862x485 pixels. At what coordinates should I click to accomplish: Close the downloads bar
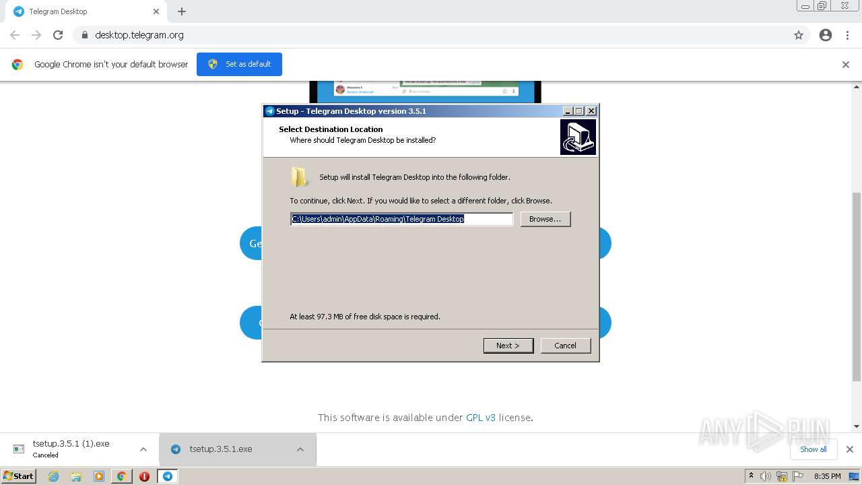tap(850, 449)
